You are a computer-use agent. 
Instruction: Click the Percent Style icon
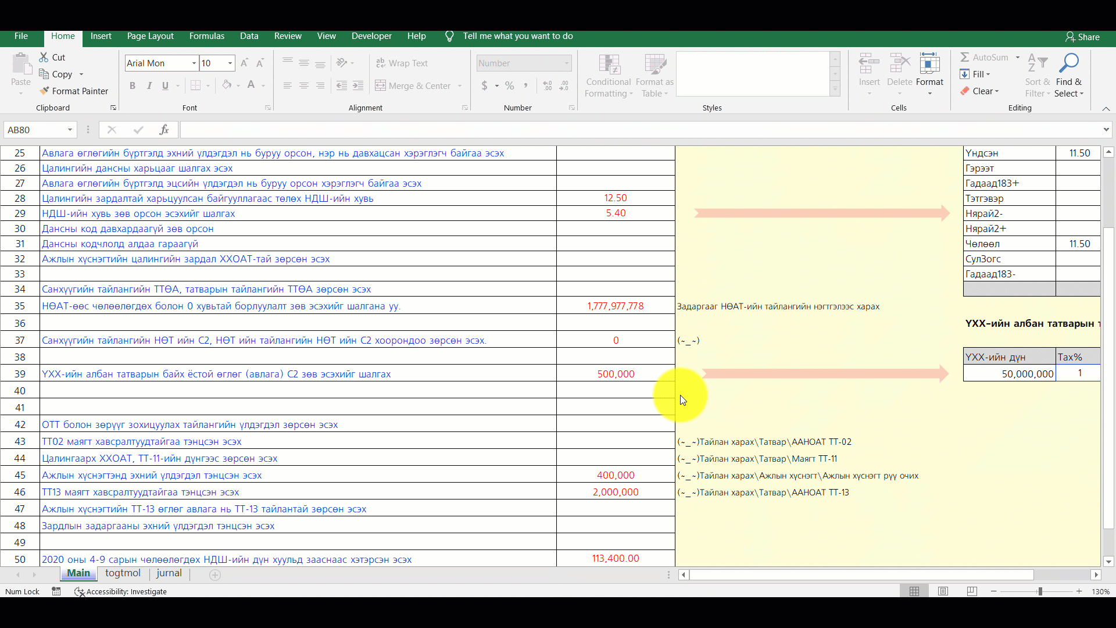point(510,85)
